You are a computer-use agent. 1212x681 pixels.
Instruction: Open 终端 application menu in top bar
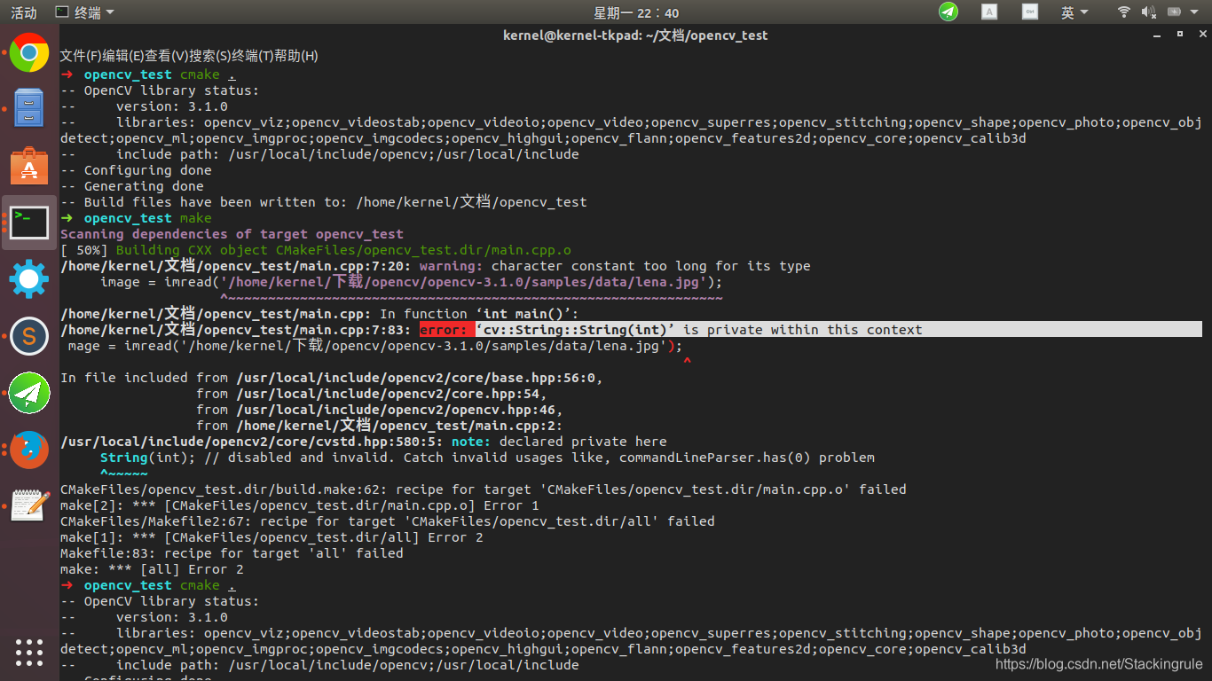pos(84,12)
